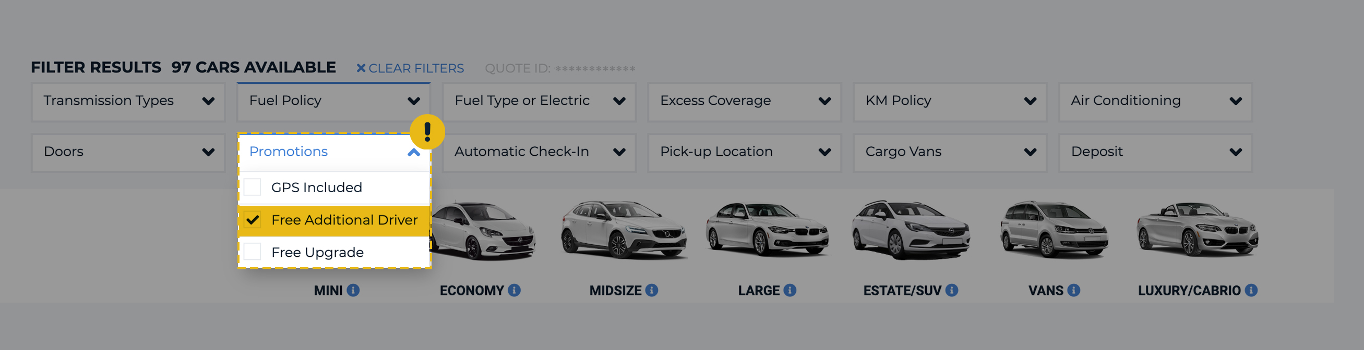Click the VANS category info icon

1074,290
